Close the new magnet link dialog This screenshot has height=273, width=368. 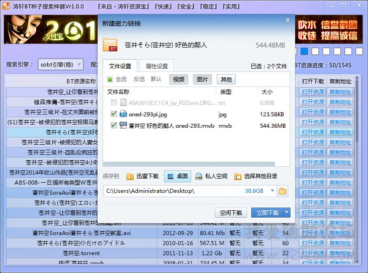tap(288, 20)
